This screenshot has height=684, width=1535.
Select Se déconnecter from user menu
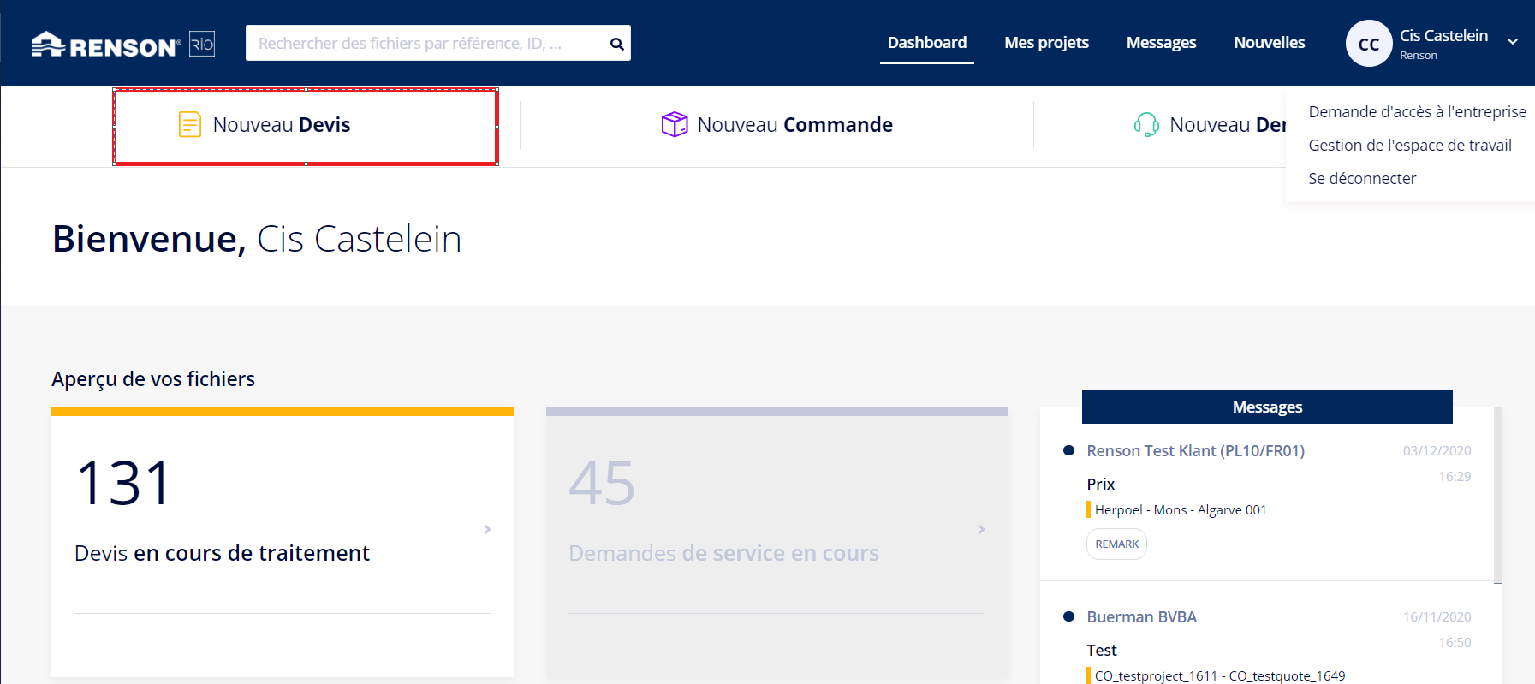click(x=1362, y=179)
